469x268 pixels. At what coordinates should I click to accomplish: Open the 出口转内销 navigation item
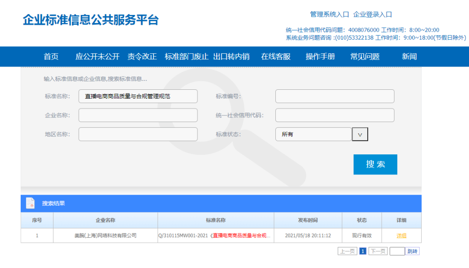pyautogui.click(x=231, y=57)
